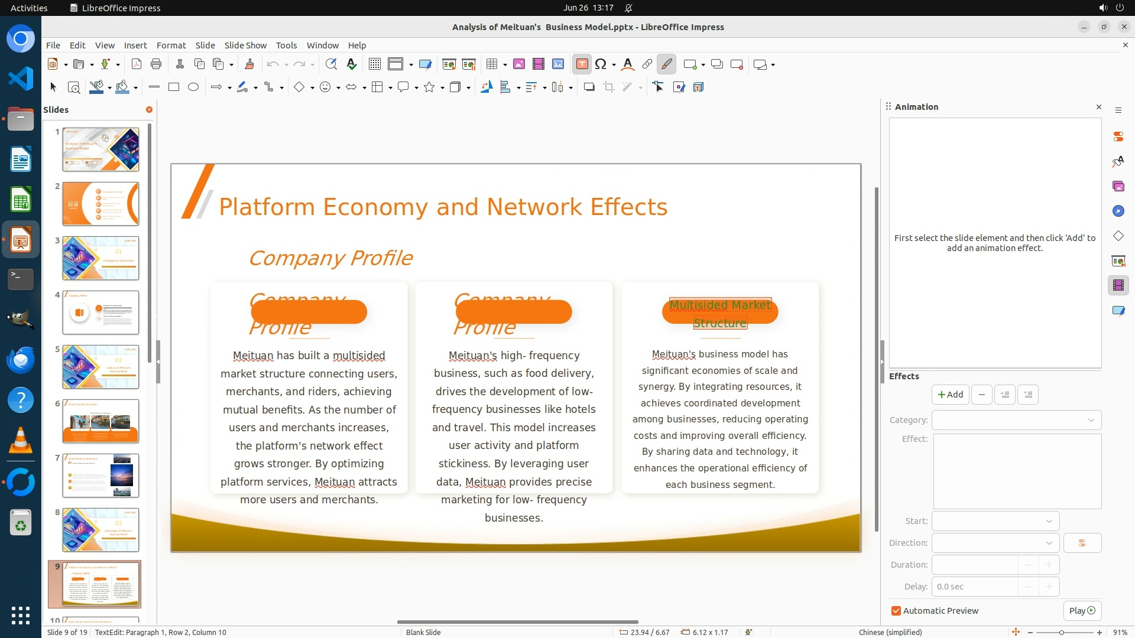Toggle the display grid icon
This screenshot has width=1135, height=638.
tap(374, 64)
